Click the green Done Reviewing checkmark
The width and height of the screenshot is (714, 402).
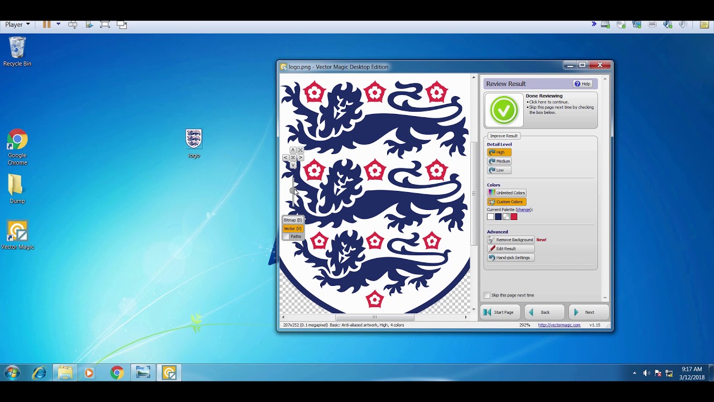(504, 110)
